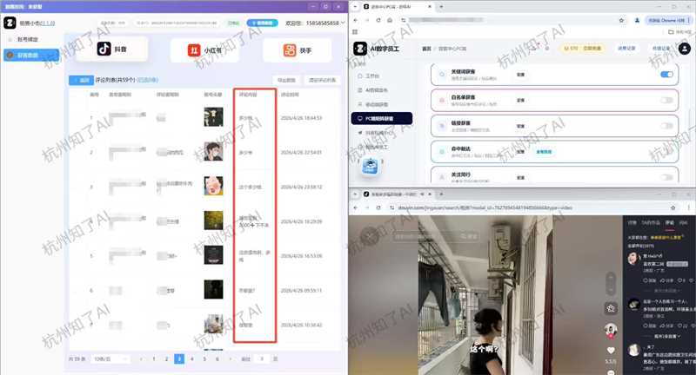This screenshot has height=375, width=696.
Task: Bookmark Douyin page with star in lower browser
Action: (673, 207)
